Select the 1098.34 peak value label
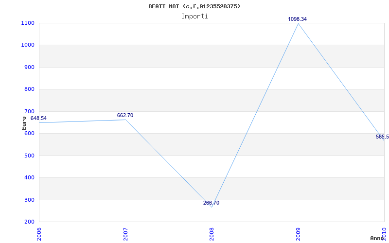This screenshot has width=389, height=243. (298, 19)
